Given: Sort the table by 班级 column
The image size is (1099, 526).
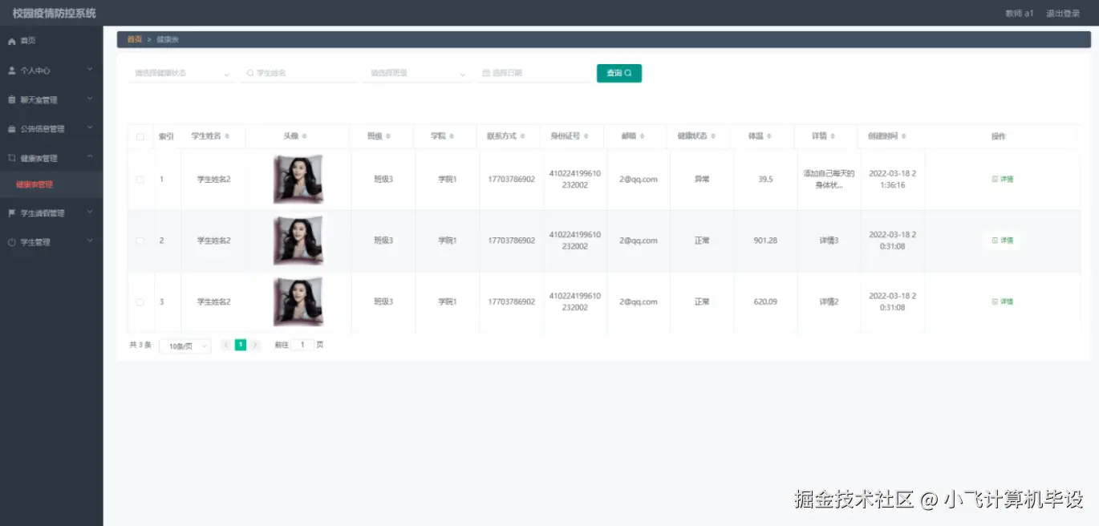Looking at the screenshot, I should (x=389, y=137).
